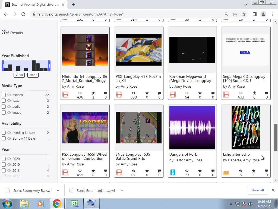Open the Echo After Echo book cover

(246, 128)
